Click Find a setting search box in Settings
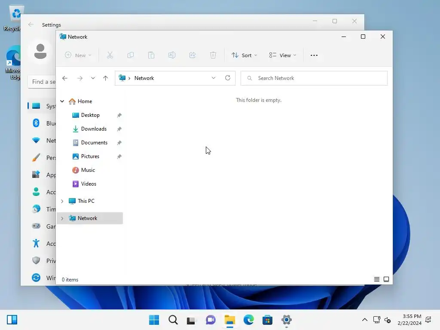The image size is (440, 330). (x=42, y=82)
